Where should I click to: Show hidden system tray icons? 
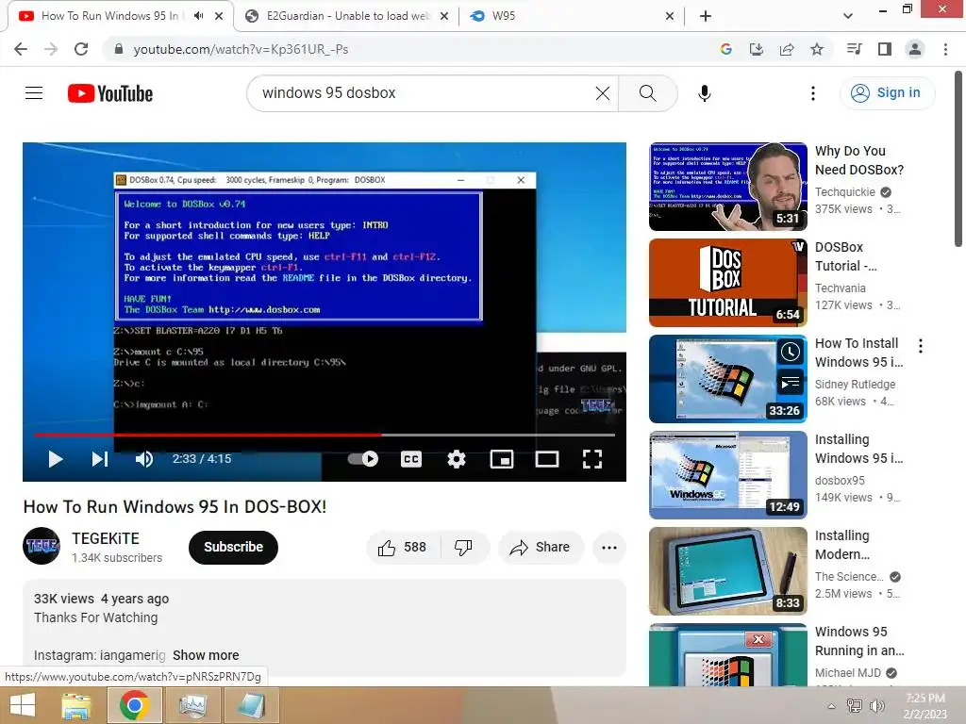(831, 706)
